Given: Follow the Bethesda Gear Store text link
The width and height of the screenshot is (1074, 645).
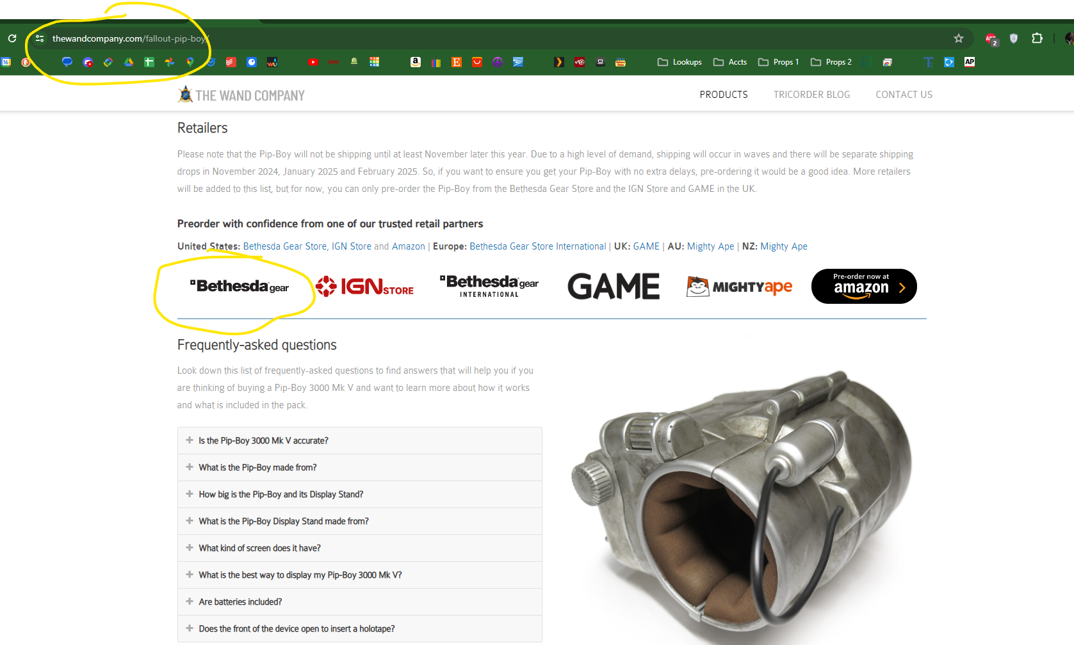Looking at the screenshot, I should coord(285,246).
